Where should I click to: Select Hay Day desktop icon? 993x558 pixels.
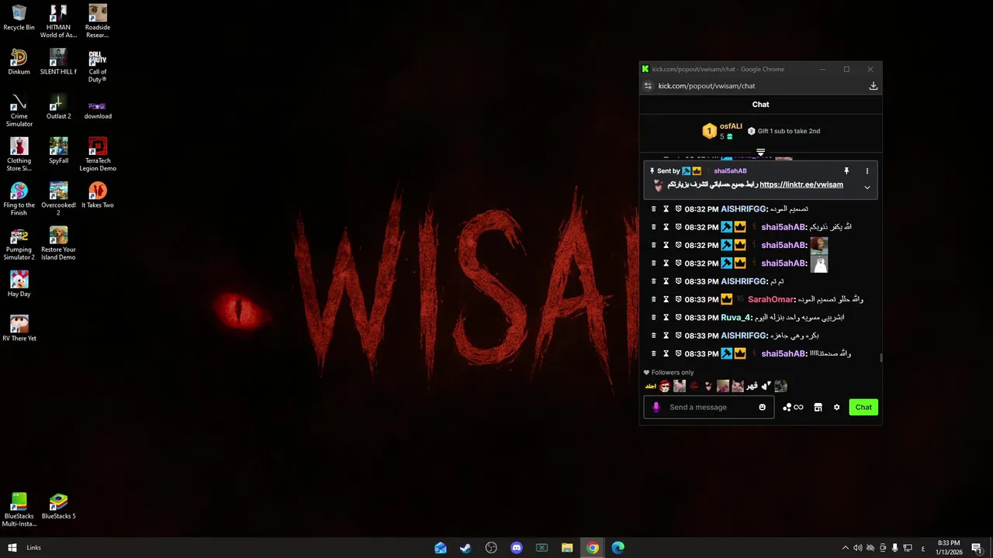click(x=19, y=284)
